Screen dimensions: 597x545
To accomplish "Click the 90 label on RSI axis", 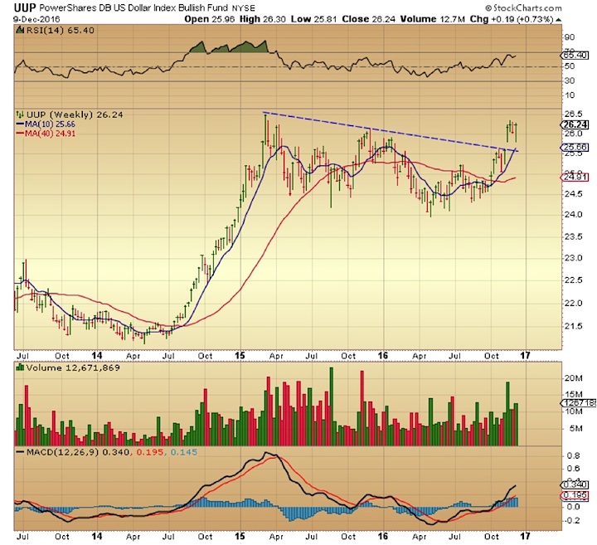I will (x=570, y=37).
